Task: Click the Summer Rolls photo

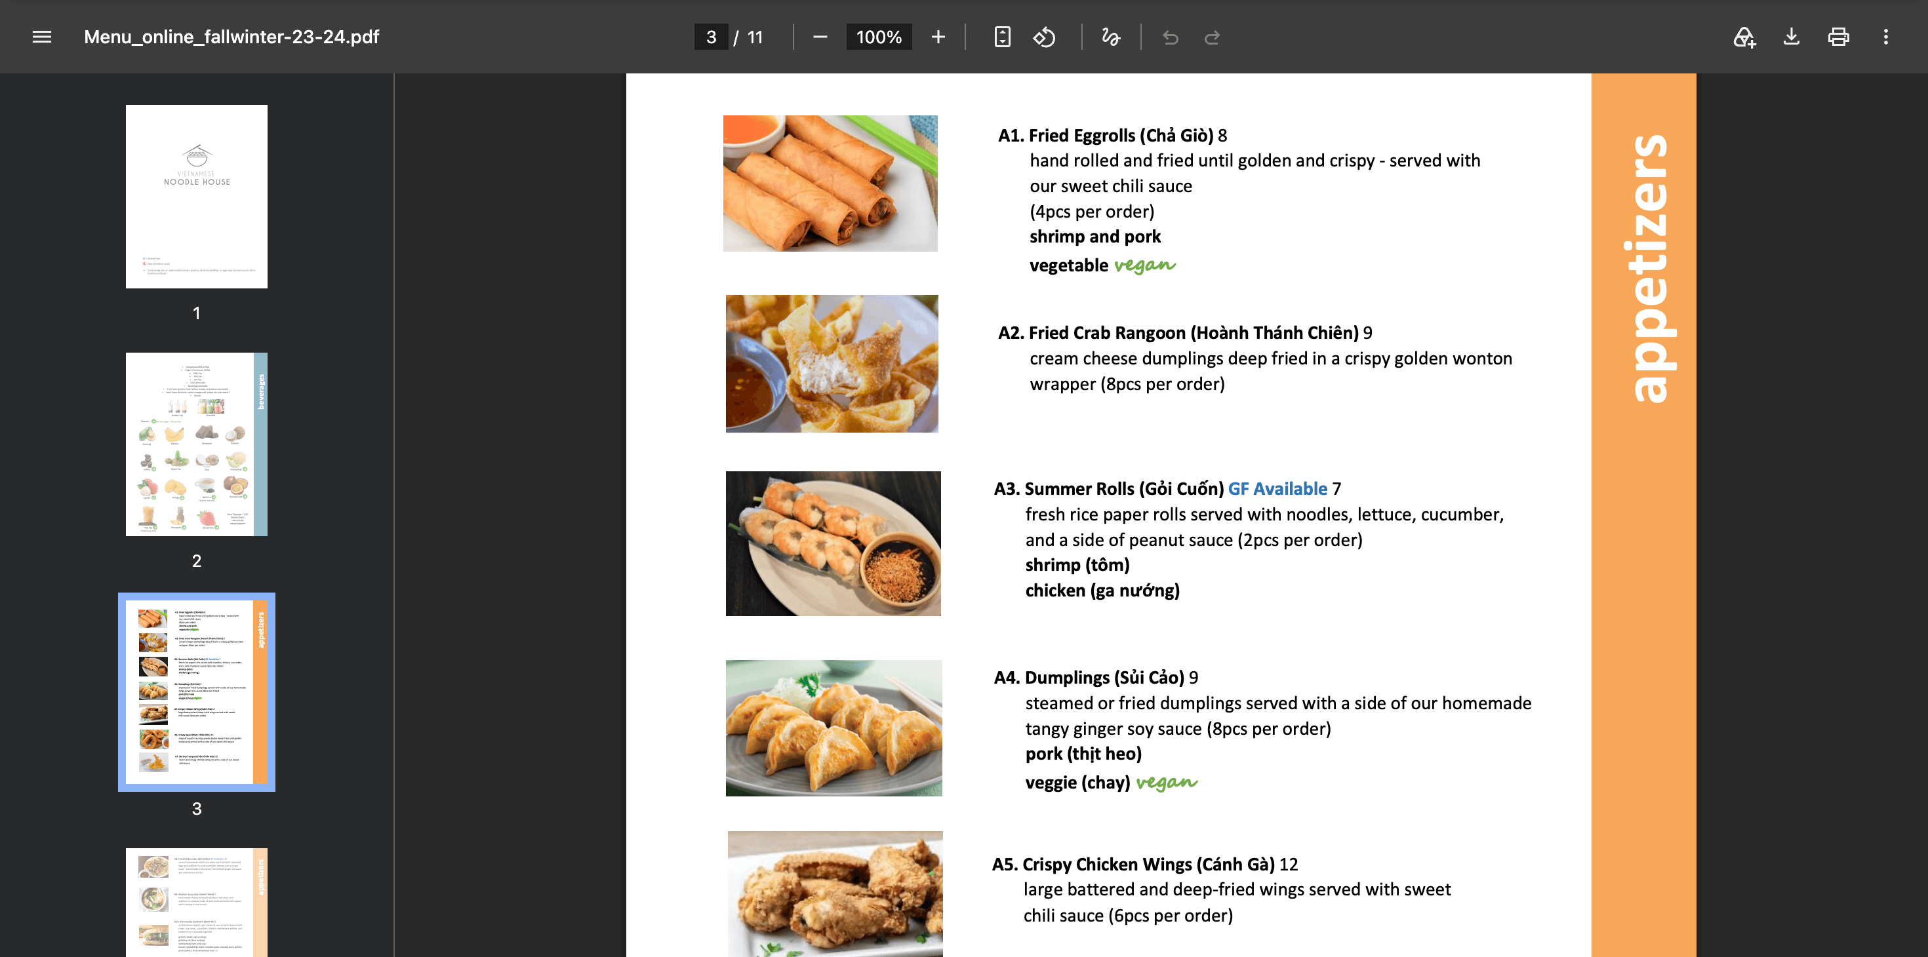Action: [833, 544]
